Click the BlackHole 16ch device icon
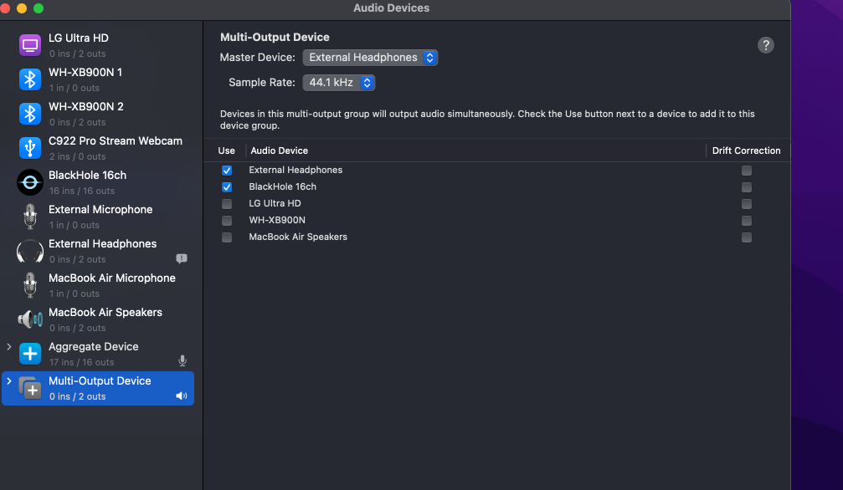Screen dimensions: 843x490 pyautogui.click(x=30, y=182)
